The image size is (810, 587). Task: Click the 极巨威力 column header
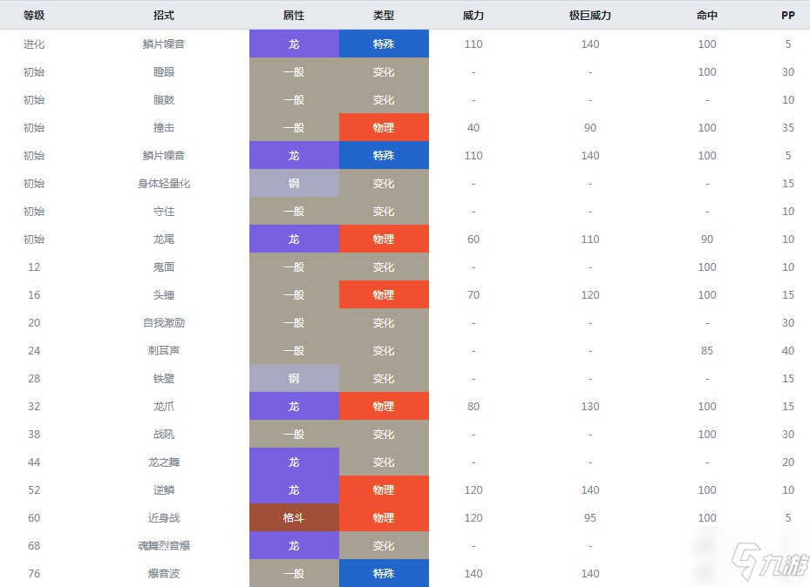point(590,16)
